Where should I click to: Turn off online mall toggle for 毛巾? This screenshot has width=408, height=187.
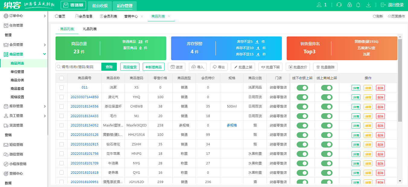point(327,116)
